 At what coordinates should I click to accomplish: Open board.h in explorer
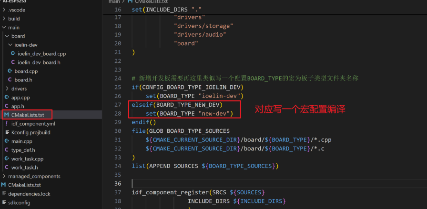23,80
